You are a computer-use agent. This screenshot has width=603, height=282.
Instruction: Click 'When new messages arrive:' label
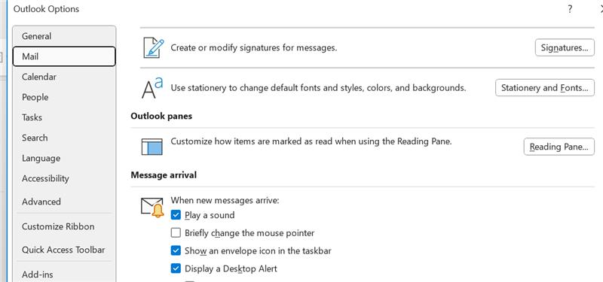(225, 200)
